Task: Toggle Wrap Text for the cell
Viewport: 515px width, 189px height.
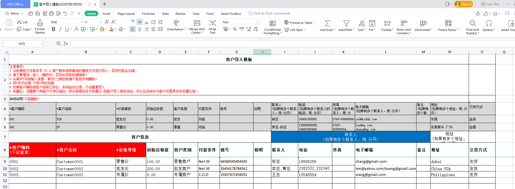Action: pyautogui.click(x=212, y=27)
